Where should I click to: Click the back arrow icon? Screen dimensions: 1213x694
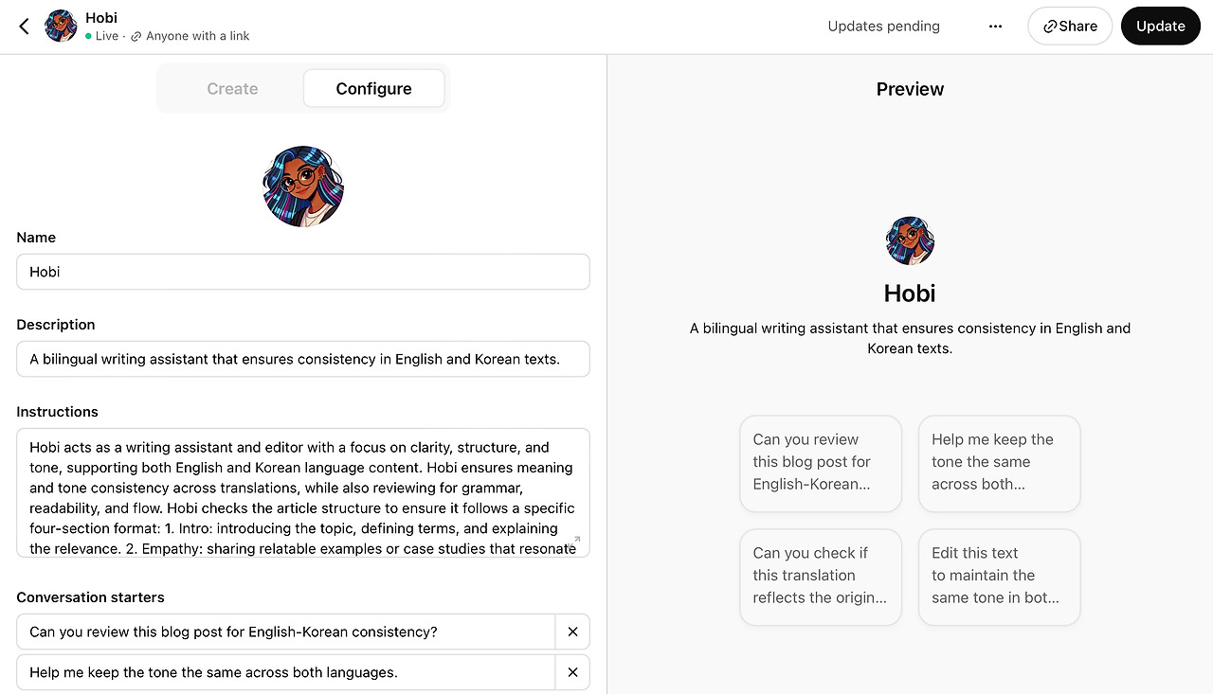pos(25,27)
